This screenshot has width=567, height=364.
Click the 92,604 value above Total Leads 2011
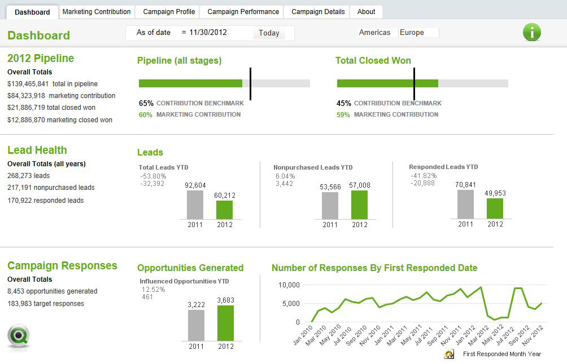(x=195, y=185)
